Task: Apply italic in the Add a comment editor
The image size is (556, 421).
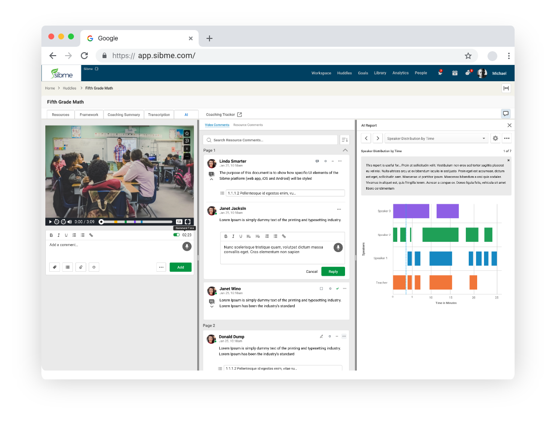Action: pyautogui.click(x=59, y=235)
